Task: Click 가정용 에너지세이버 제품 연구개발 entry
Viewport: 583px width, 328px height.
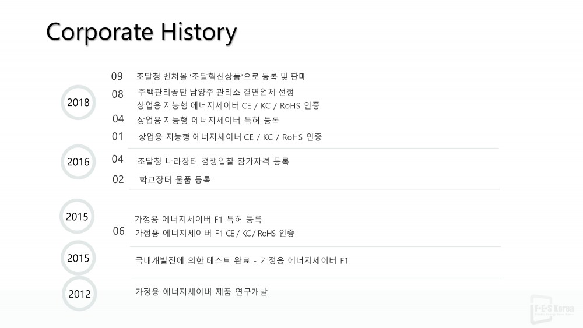Action: pos(201,292)
